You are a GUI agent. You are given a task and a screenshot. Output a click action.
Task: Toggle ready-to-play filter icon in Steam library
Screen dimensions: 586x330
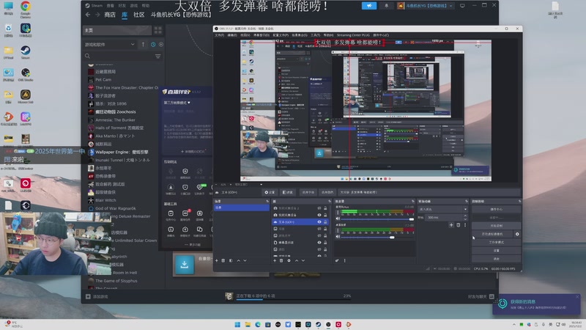(161, 45)
